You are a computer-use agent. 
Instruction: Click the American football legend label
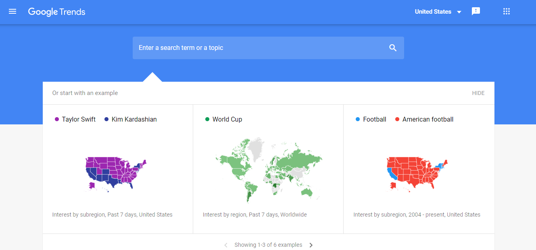tap(428, 119)
